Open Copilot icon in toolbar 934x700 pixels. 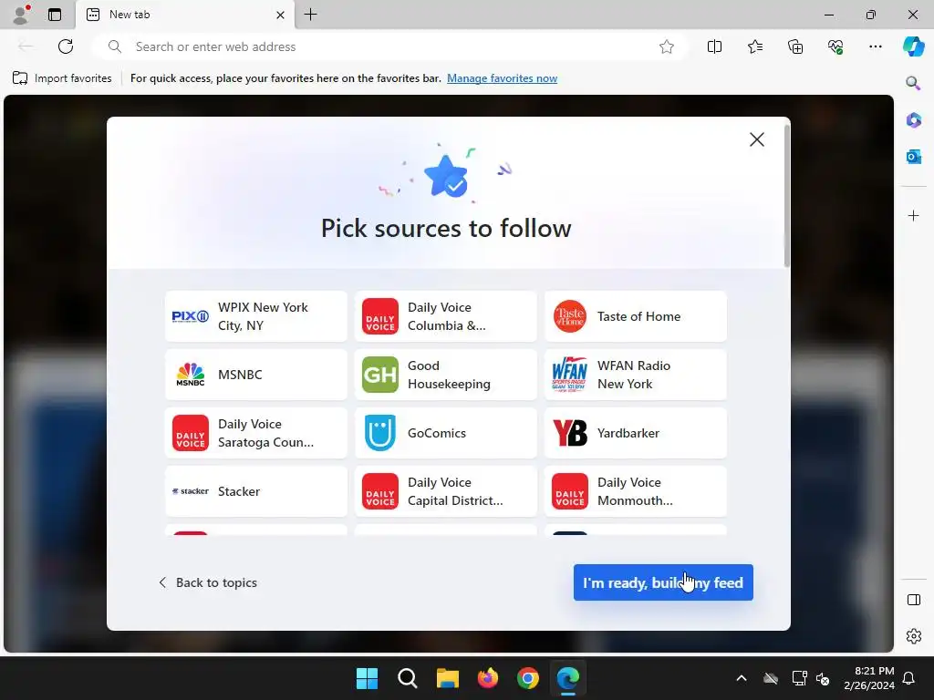click(913, 46)
